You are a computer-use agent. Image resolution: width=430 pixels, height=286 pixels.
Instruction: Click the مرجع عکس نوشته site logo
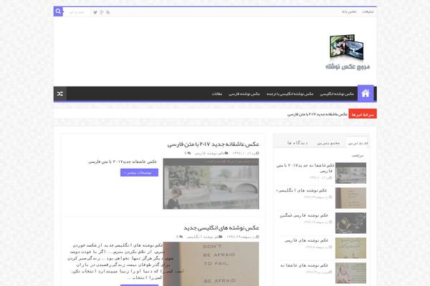[x=348, y=52]
